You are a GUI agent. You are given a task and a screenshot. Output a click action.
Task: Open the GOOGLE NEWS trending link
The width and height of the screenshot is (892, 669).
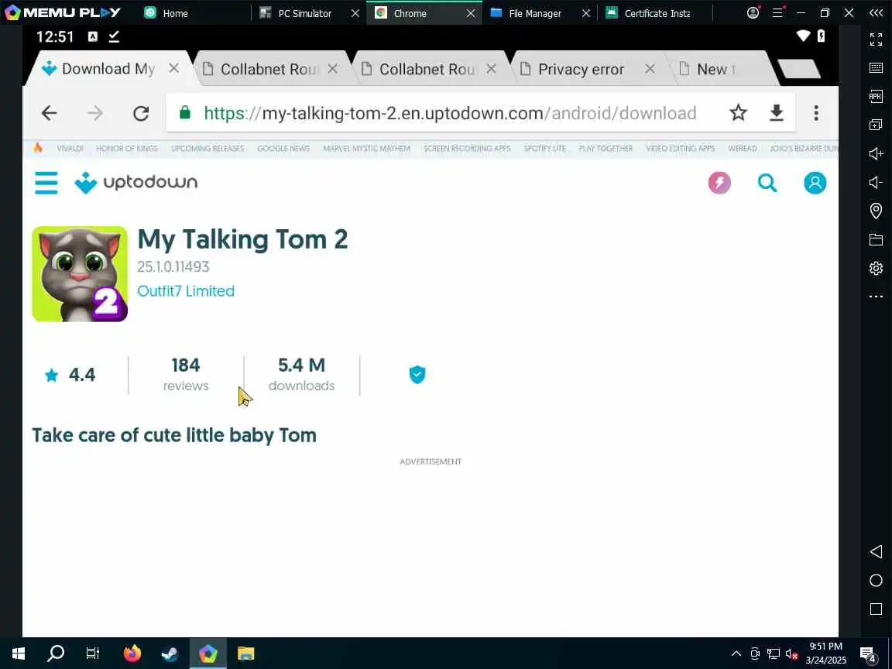(x=283, y=149)
